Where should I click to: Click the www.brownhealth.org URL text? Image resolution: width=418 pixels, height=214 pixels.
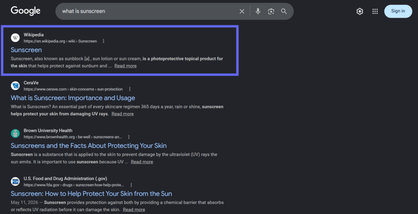tap(73, 137)
